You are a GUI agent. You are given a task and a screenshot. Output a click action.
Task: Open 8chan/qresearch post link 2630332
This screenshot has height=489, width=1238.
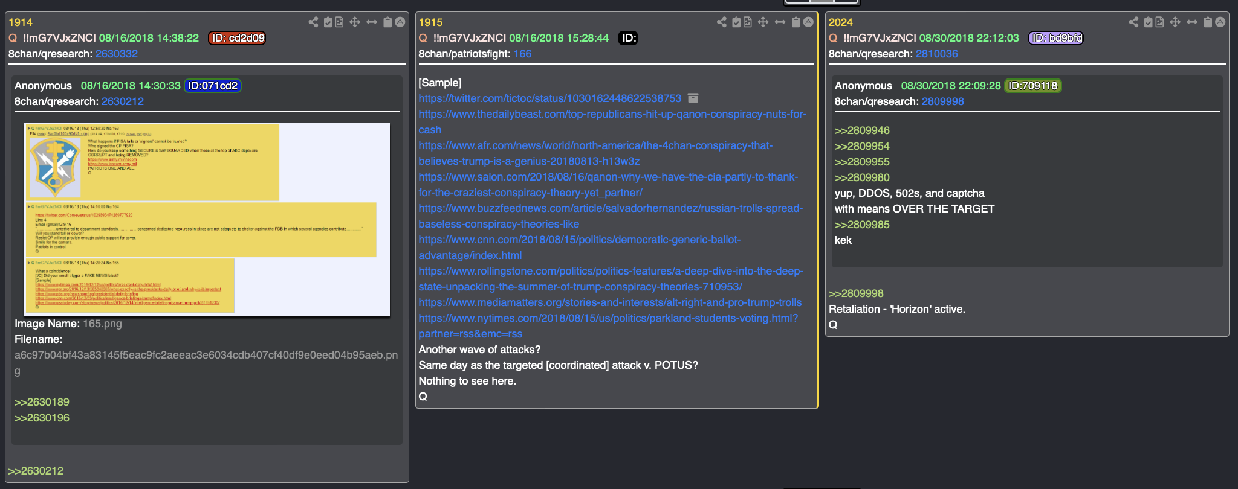pyautogui.click(x=116, y=54)
